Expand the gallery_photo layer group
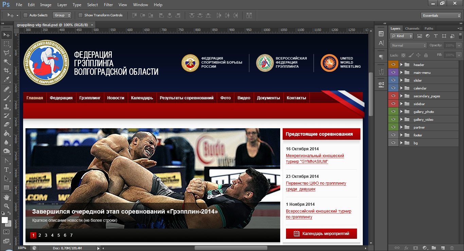464x251 pixels. [401, 112]
